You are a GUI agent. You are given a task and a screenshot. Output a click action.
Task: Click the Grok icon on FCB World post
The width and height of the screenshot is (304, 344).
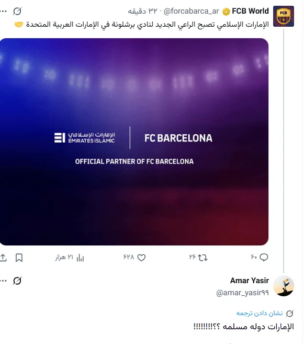click(17, 11)
